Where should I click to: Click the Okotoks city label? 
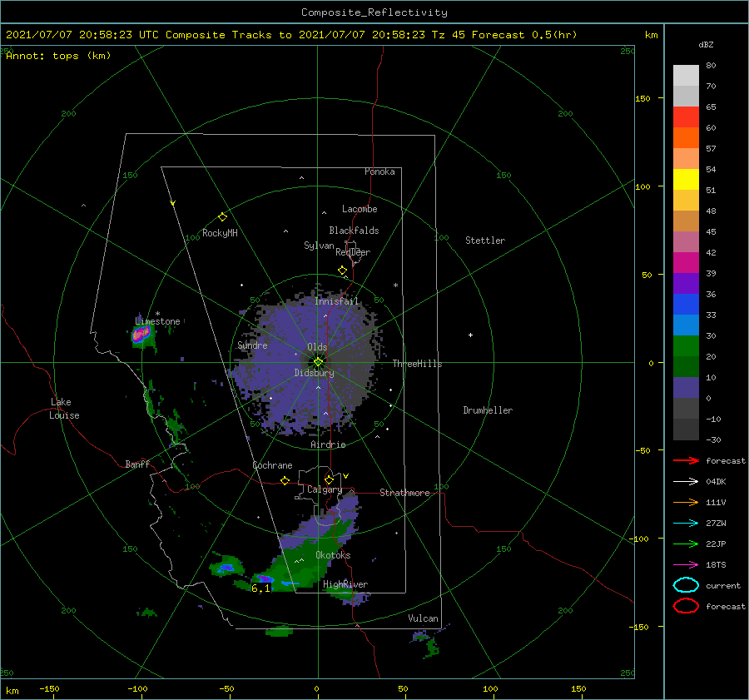pyautogui.click(x=333, y=555)
